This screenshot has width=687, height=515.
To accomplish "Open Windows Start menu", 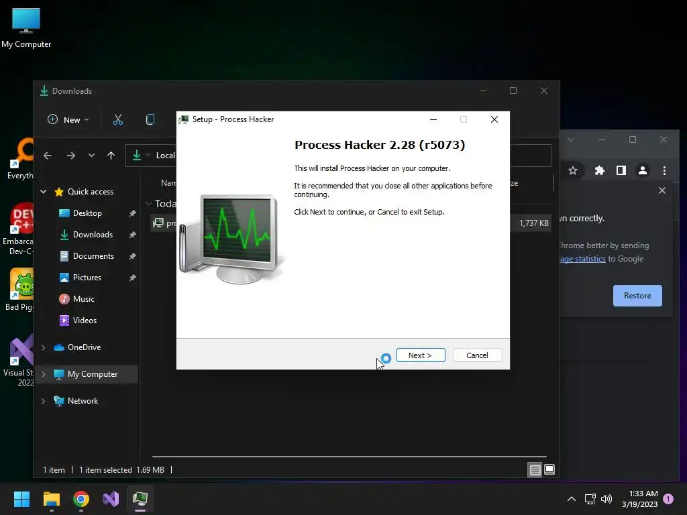I will [21, 499].
